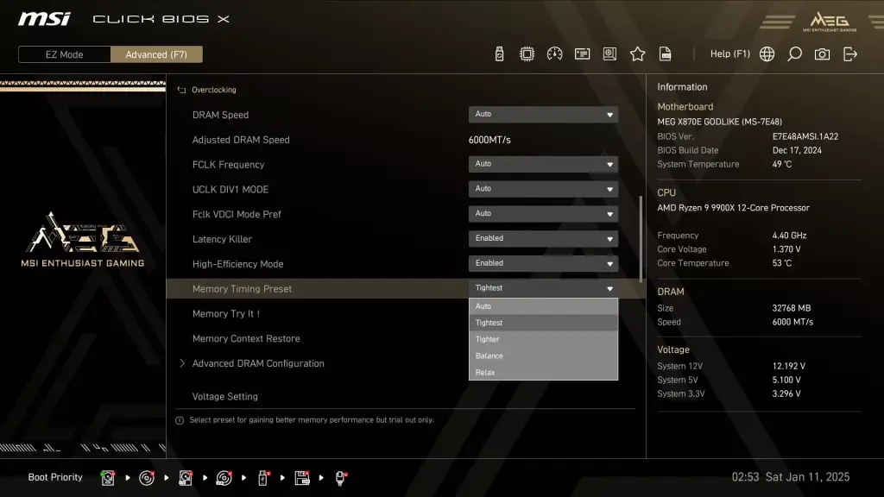The width and height of the screenshot is (884, 497).
Task: Select the Memory Context Restore row
Action: click(x=246, y=338)
